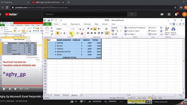The image size is (187, 105).
Task: Expand Format as Table gallery
Action: pyautogui.click(x=132, y=31)
